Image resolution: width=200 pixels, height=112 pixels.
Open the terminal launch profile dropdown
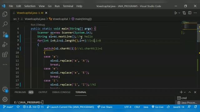pyautogui.click(x=185, y=92)
